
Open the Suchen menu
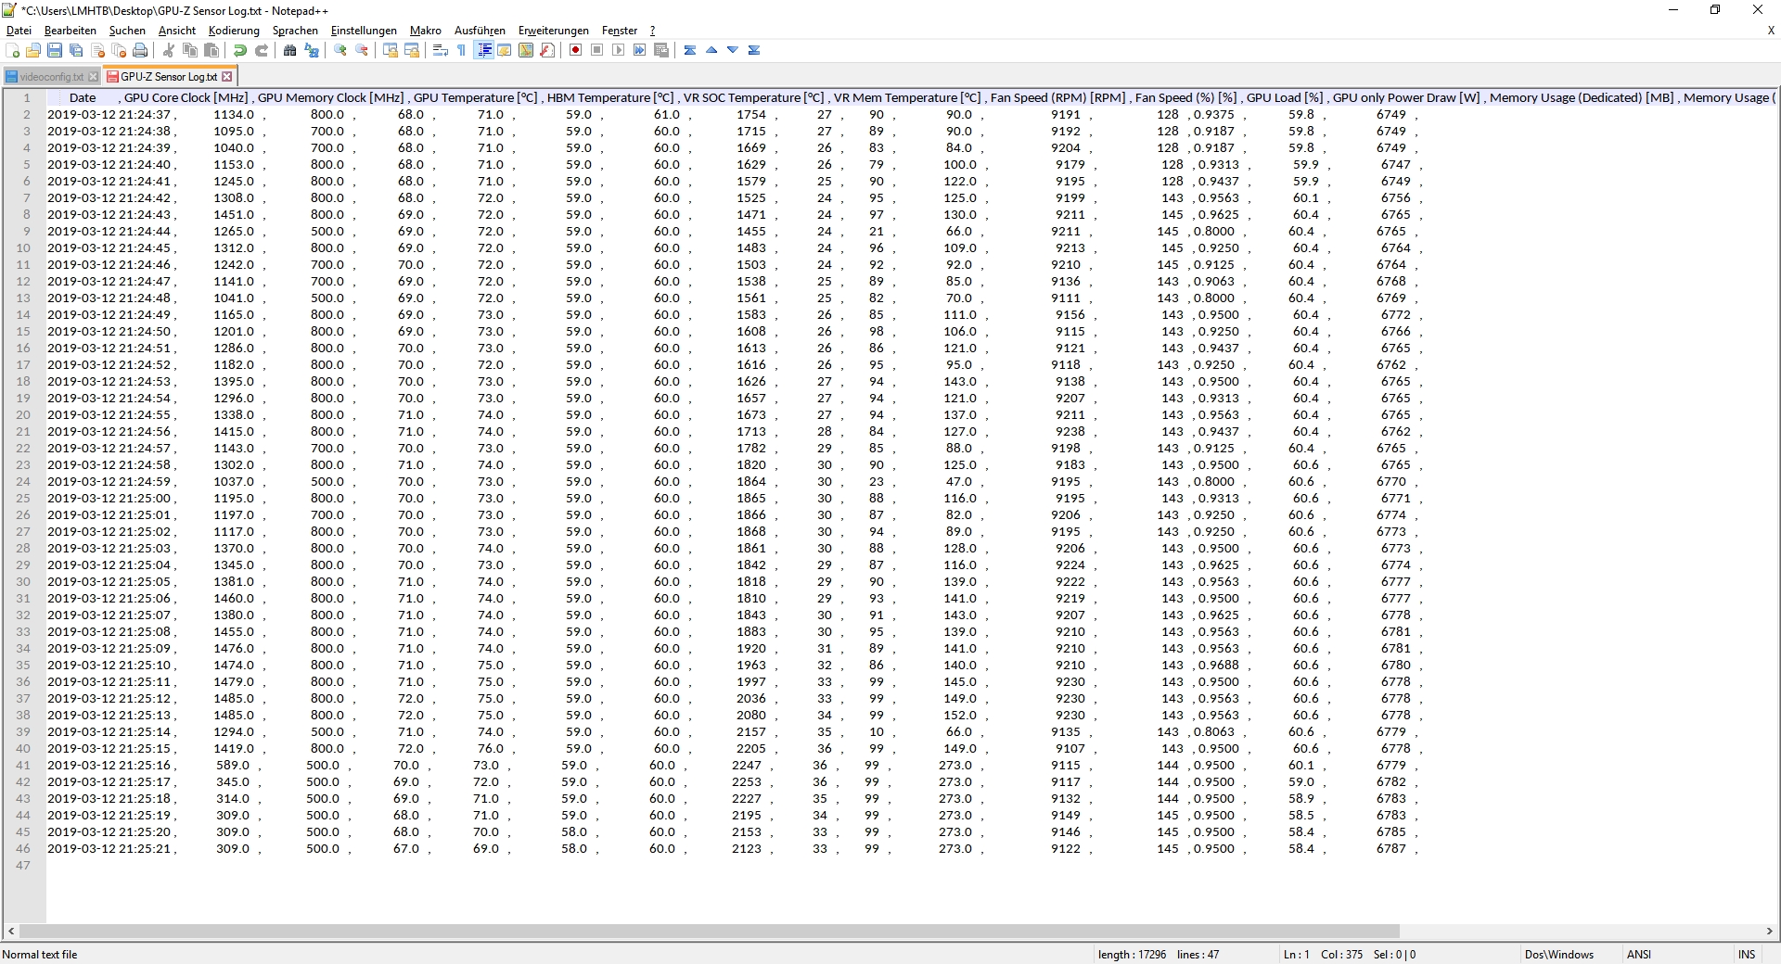pyautogui.click(x=127, y=31)
